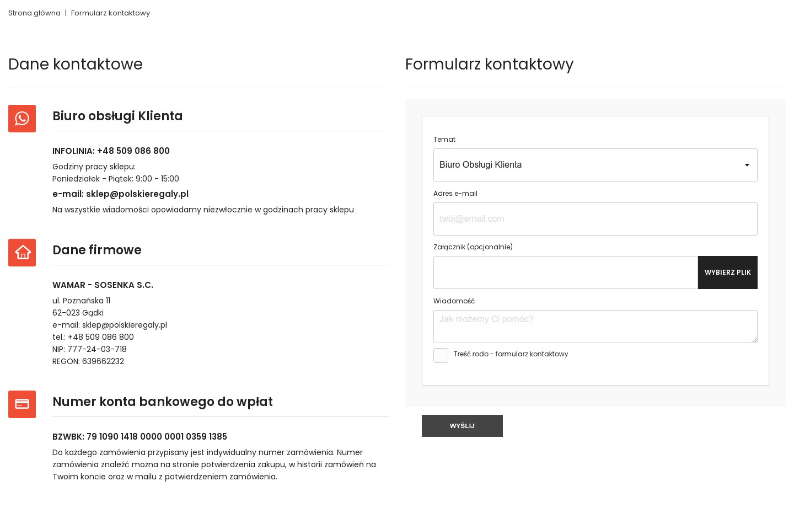Click the Strona główna breadcrumb
794x529 pixels.
(x=34, y=13)
